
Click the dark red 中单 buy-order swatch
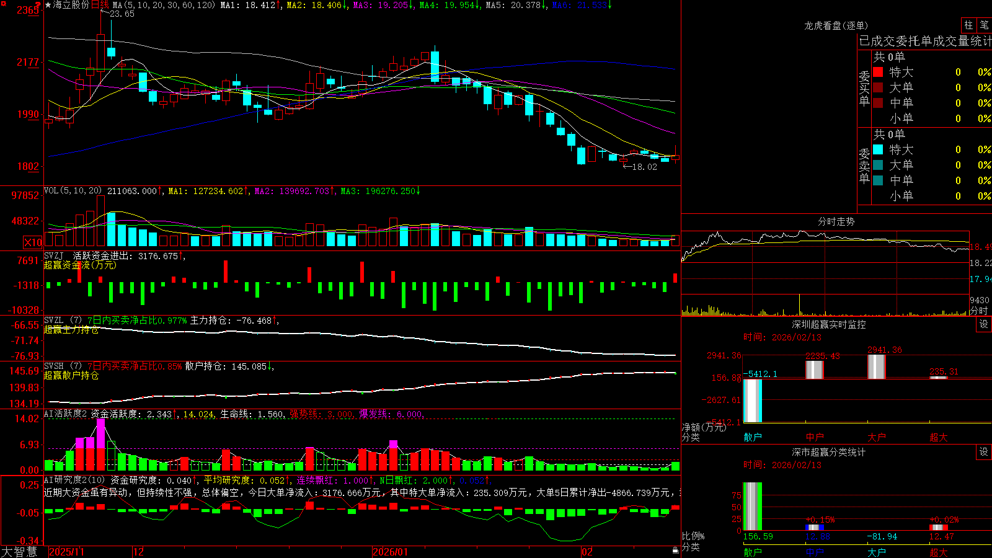click(878, 103)
